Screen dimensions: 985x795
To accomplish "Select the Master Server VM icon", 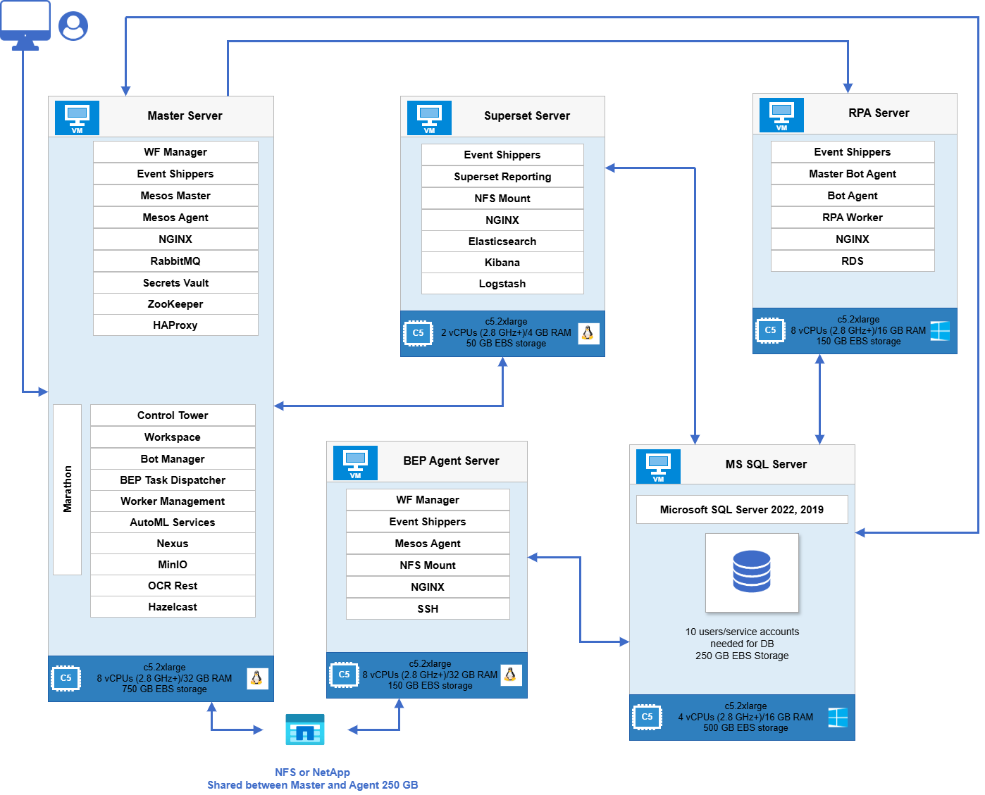I will pos(77,118).
